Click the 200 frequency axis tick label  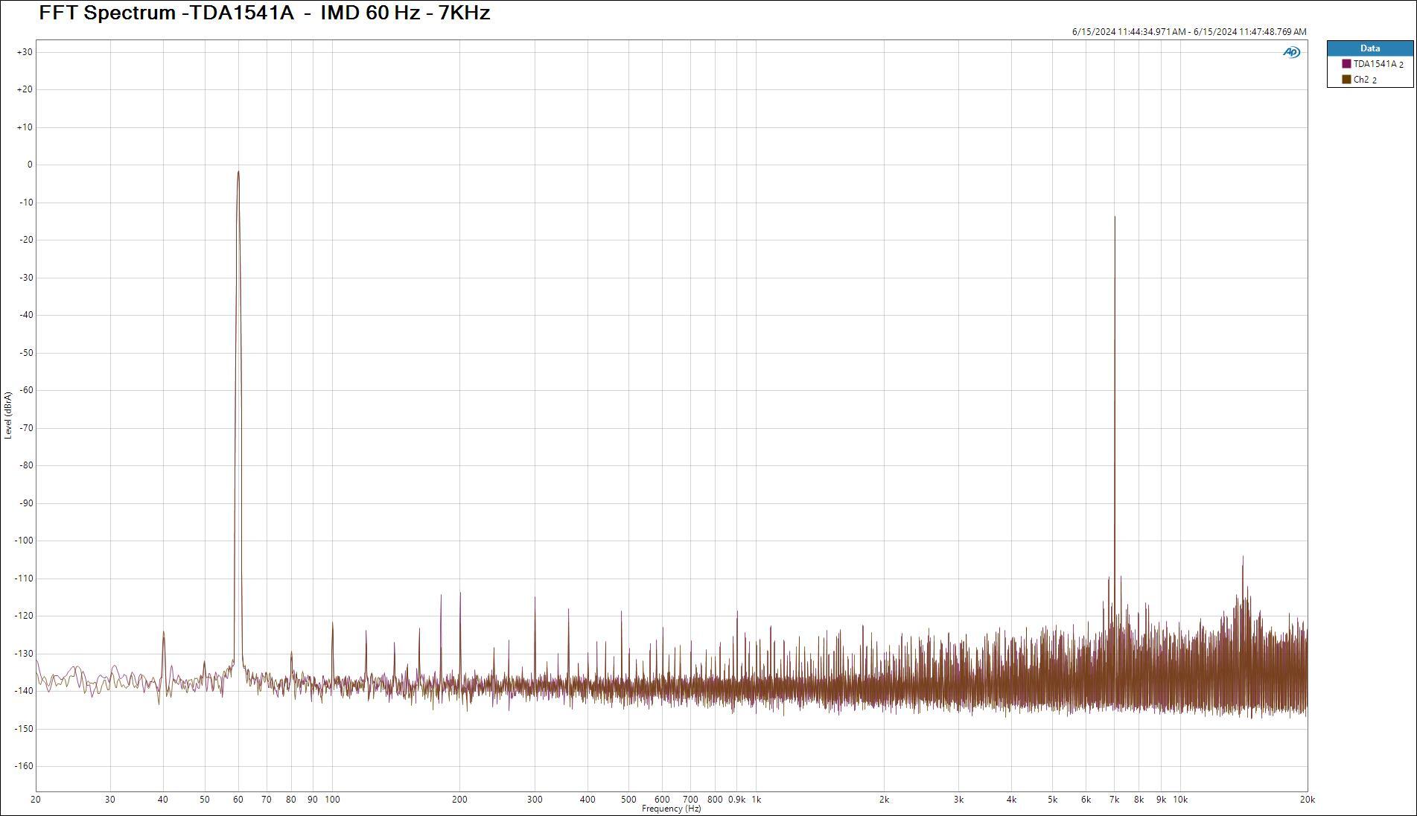(x=459, y=800)
